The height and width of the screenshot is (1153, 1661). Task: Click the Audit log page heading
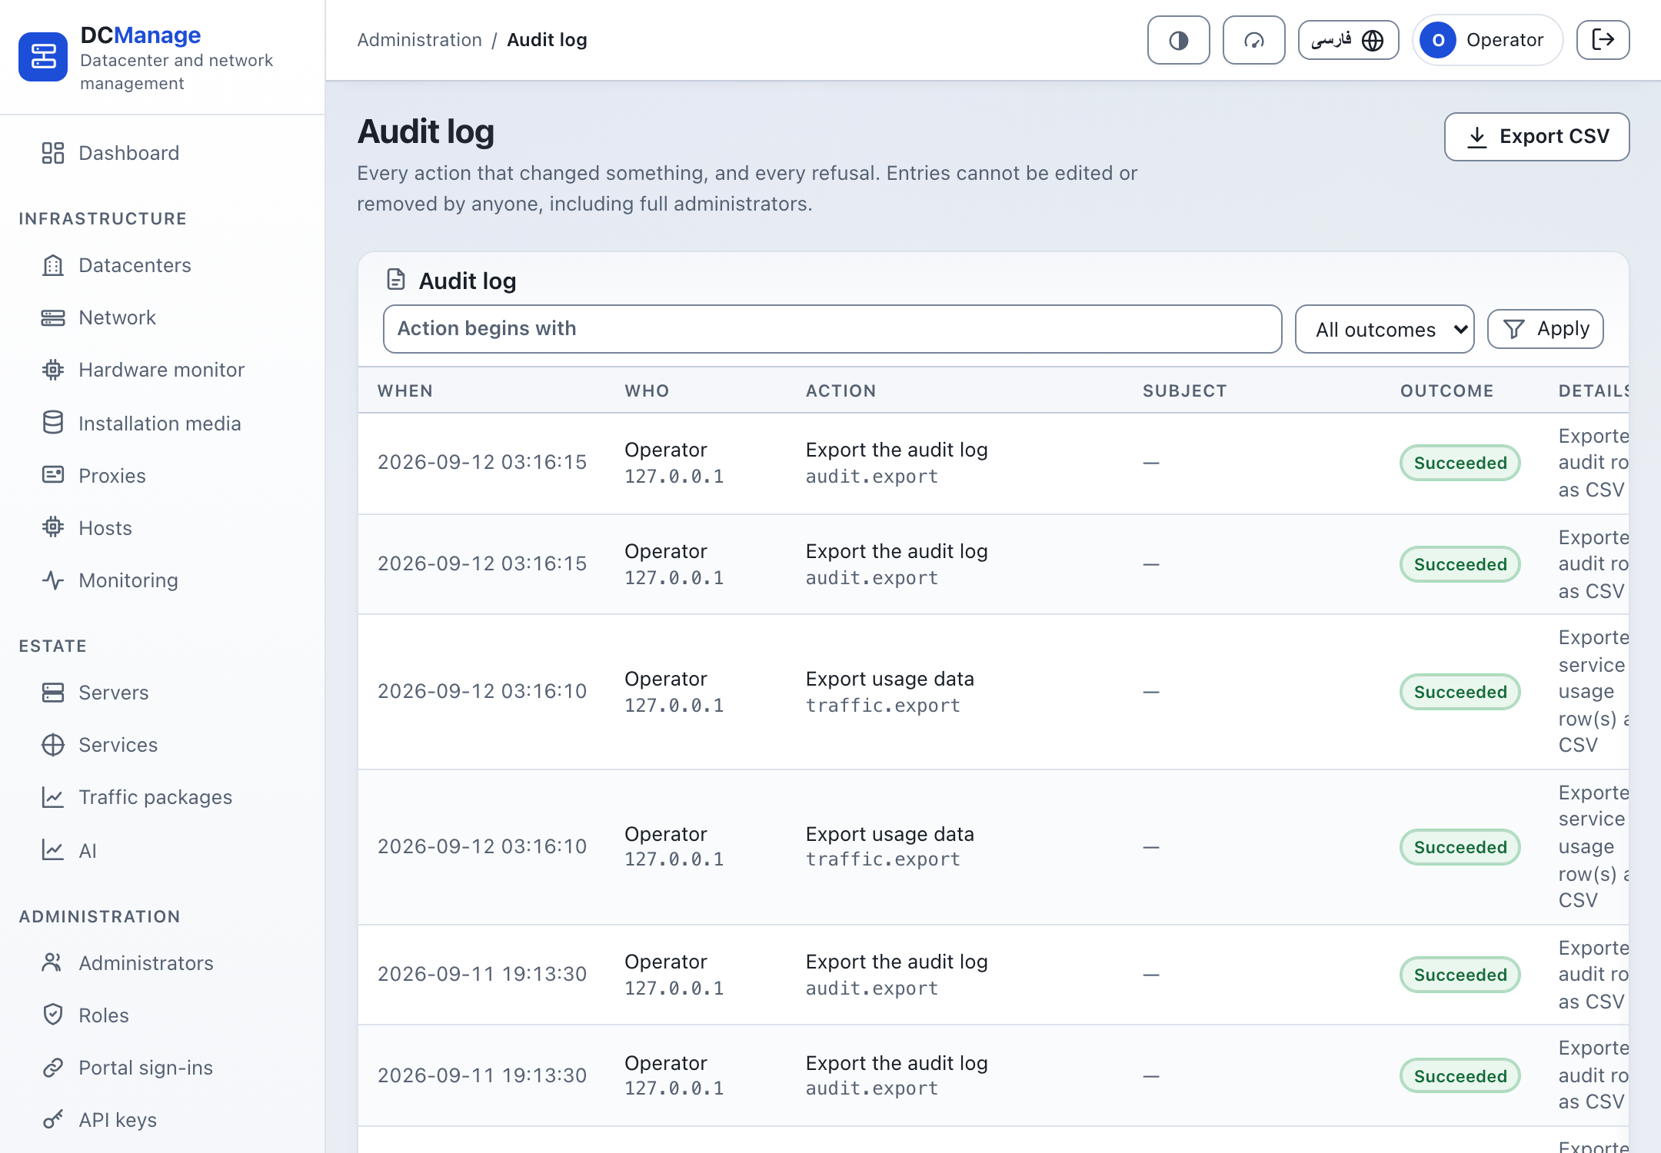[425, 131]
